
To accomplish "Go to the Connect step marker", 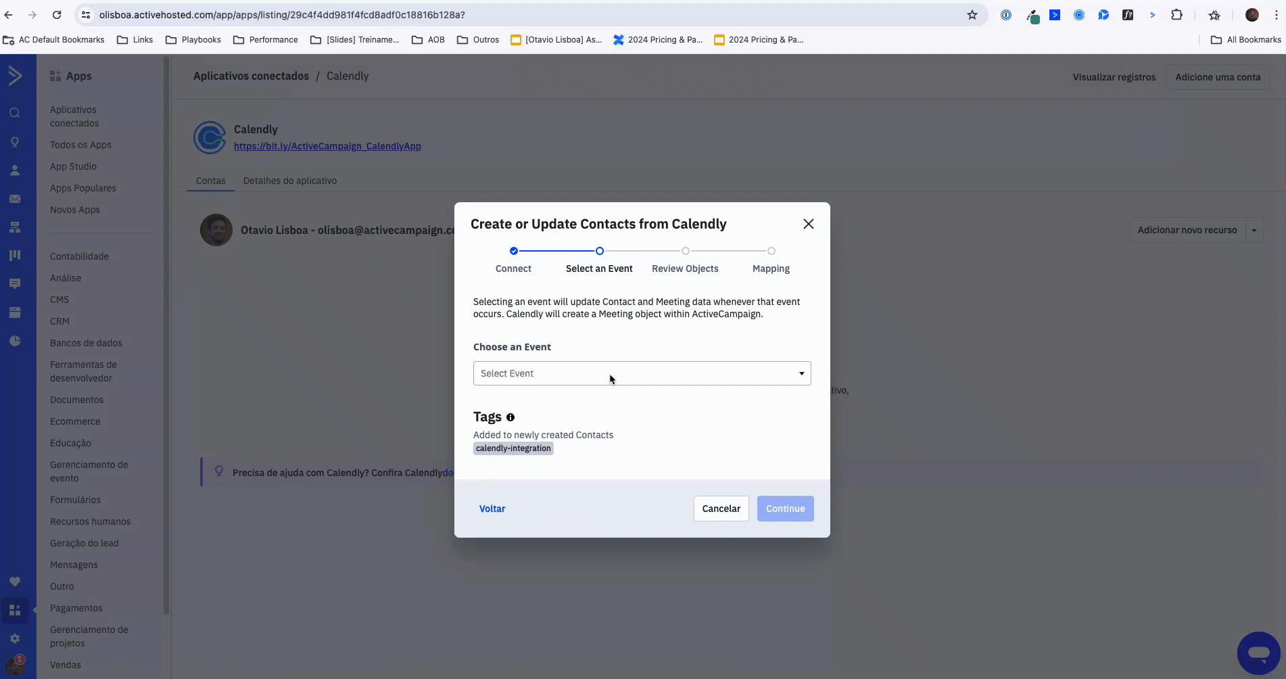I will point(514,251).
